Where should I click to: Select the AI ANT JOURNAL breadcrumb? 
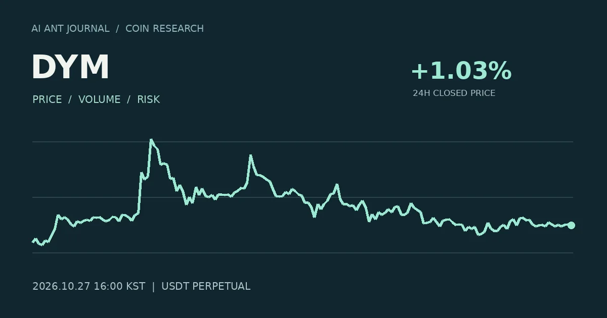[70, 29]
